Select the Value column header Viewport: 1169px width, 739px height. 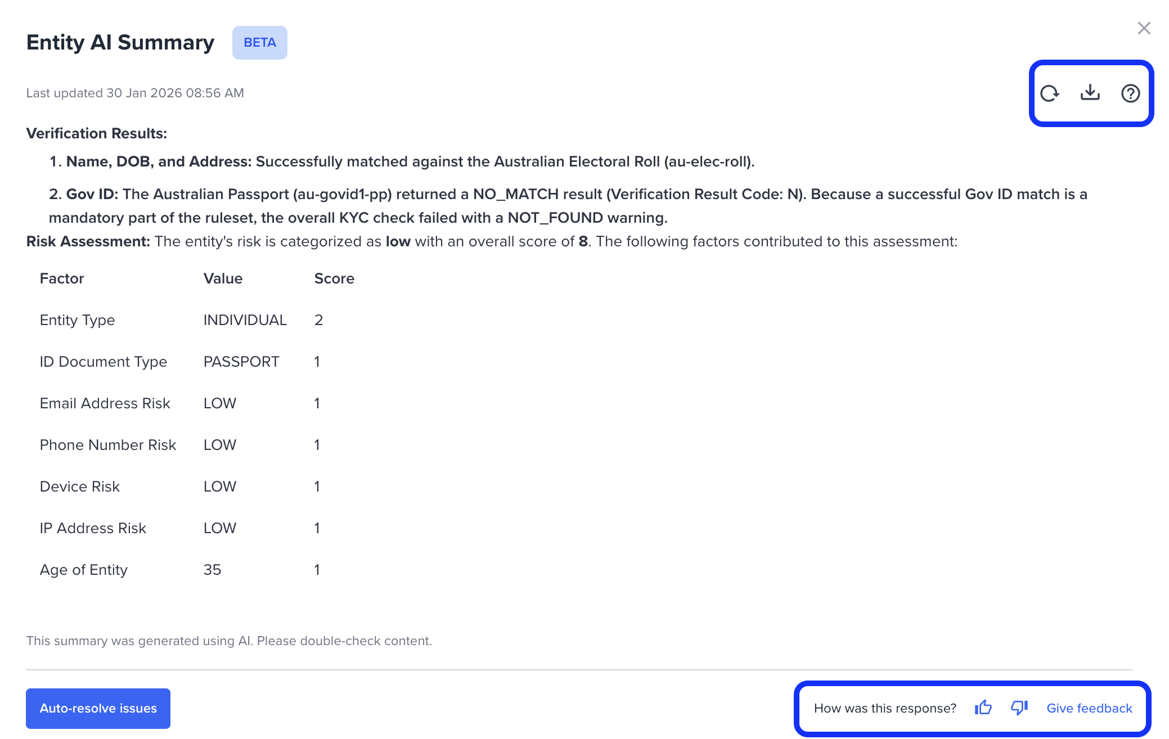click(x=223, y=278)
